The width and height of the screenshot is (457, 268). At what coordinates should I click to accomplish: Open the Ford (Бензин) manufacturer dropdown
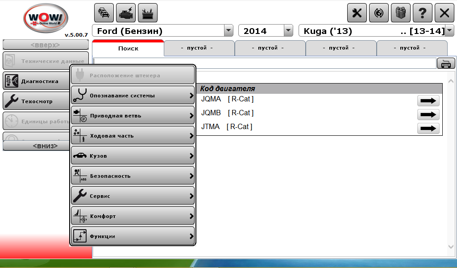228,31
